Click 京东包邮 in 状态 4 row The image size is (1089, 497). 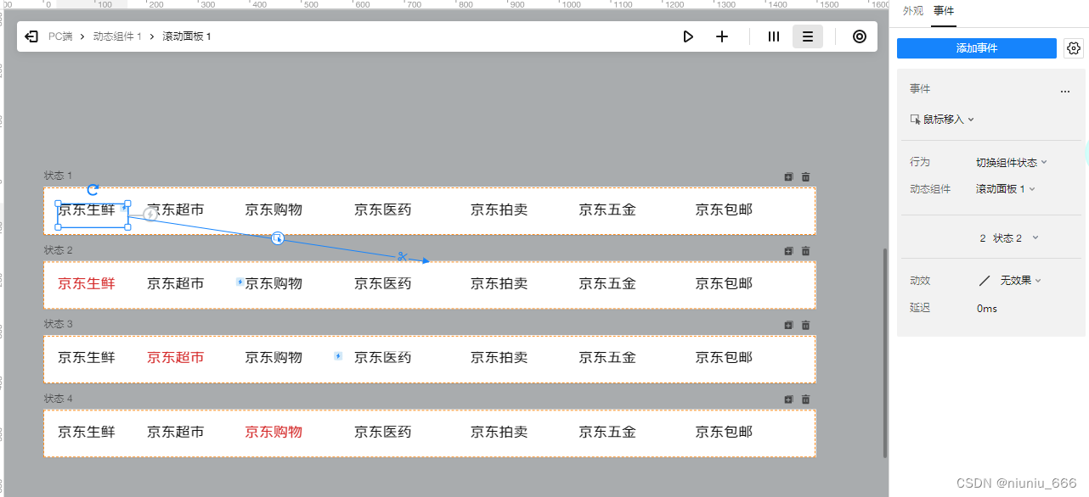pyautogui.click(x=724, y=432)
